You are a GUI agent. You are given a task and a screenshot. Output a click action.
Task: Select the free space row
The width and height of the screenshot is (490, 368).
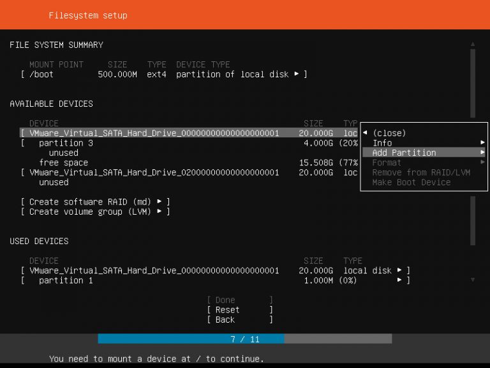pos(198,163)
